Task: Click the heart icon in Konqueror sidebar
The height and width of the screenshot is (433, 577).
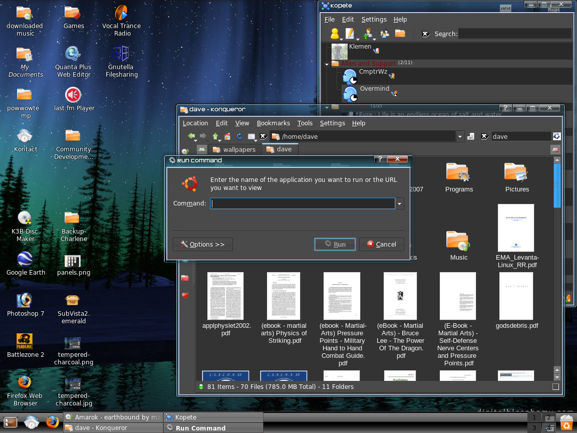Action: pyautogui.click(x=185, y=295)
